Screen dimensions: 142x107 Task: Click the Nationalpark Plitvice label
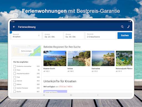click(x=124, y=69)
